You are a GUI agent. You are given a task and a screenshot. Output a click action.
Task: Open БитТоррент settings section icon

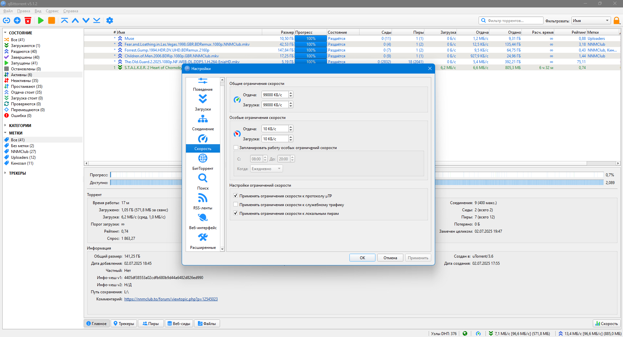point(203,158)
